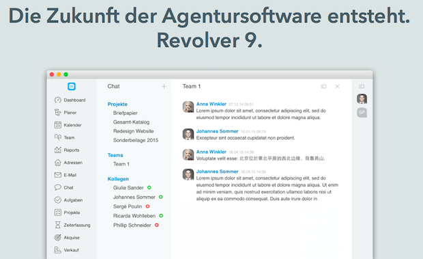423x259 pixels.
Task: Click the SP member badge
Action: click(362, 112)
